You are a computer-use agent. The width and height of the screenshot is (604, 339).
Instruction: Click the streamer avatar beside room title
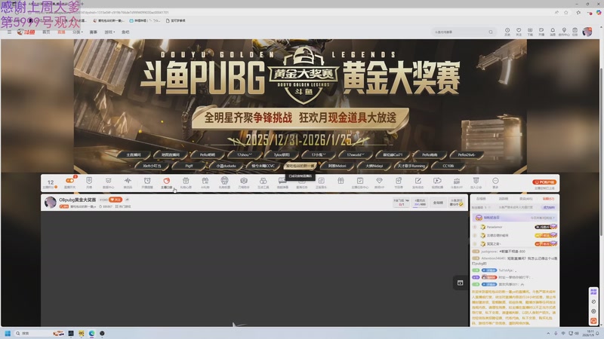pos(50,202)
